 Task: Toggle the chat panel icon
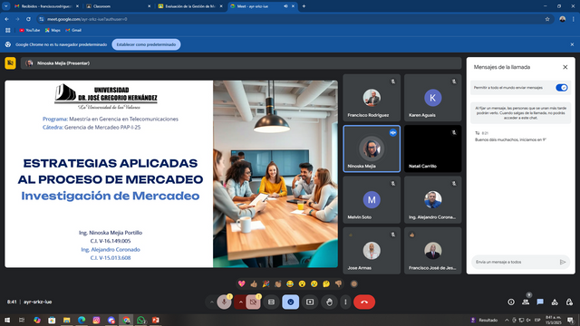point(540,302)
